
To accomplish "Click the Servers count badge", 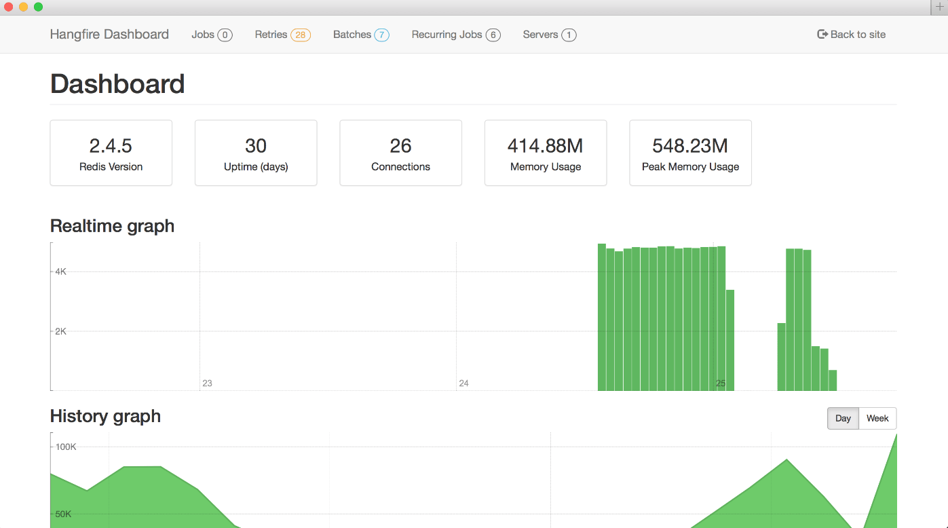I will (569, 34).
